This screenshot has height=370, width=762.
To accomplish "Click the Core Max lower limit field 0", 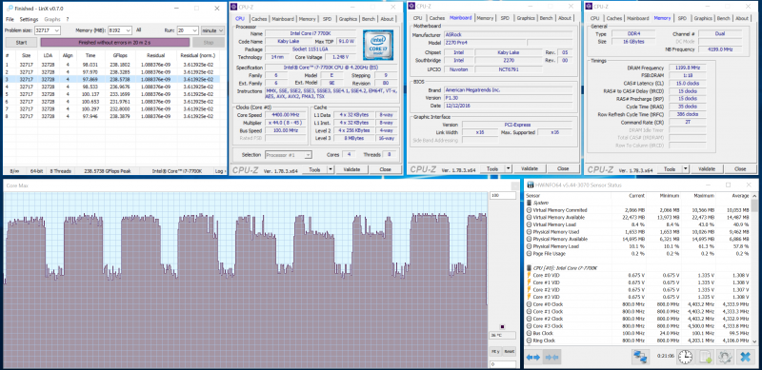I will (503, 363).
